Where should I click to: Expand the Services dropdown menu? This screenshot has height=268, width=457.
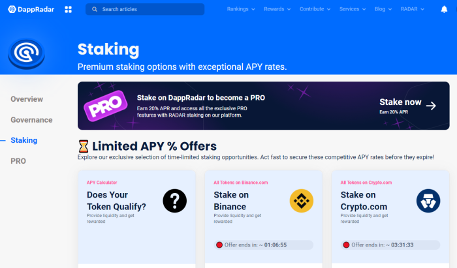[353, 9]
